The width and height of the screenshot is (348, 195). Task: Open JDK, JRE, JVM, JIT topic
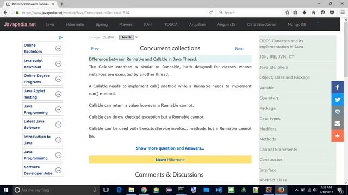(x=277, y=57)
